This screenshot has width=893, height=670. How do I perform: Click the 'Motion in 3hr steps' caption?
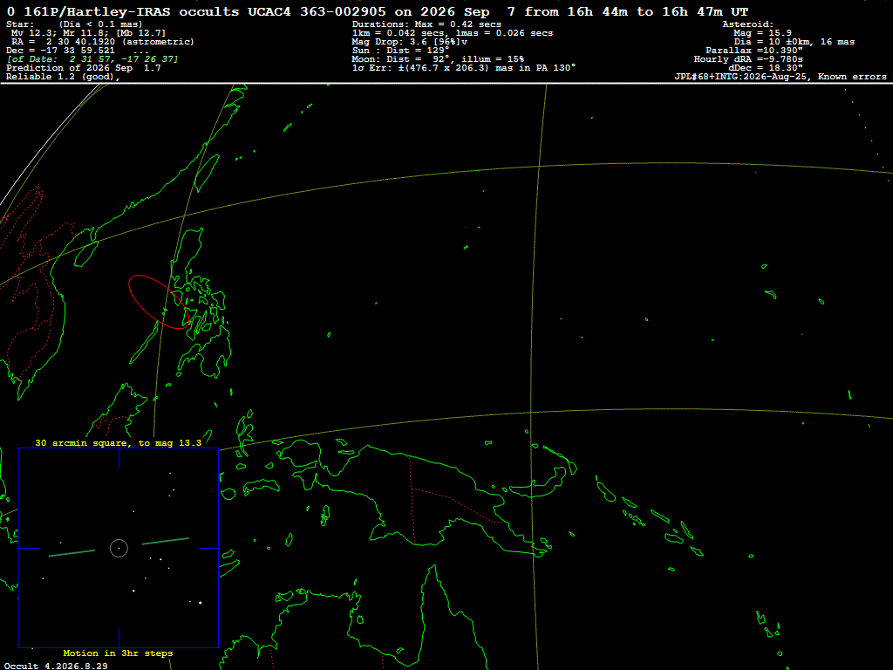coord(118,653)
